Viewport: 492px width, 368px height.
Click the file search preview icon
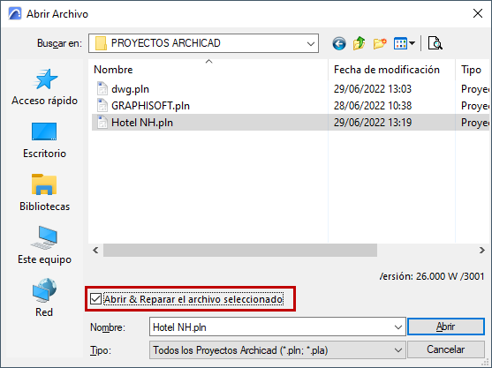point(435,43)
